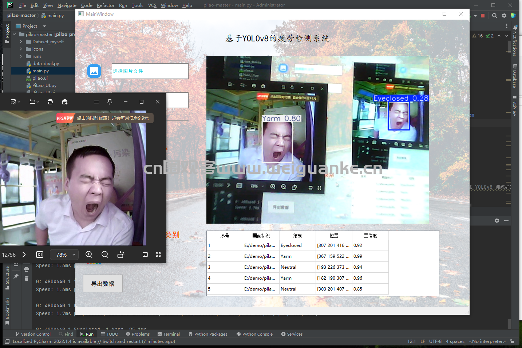Click the blue image picker icon
This screenshot has height=348, width=522.
point(94,71)
